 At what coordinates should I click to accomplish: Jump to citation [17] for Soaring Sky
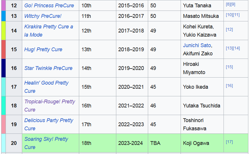pyautogui.click(x=229, y=142)
